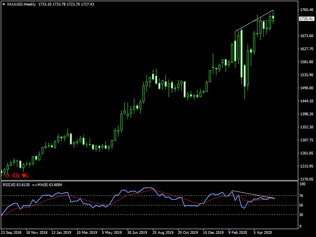The width and height of the screenshot is (316, 237).
Task: Click the 15 Dec 2019 date label
Action: (213, 233)
